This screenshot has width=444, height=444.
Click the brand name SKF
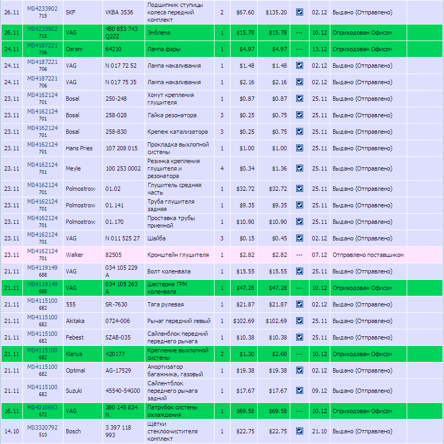(x=70, y=12)
